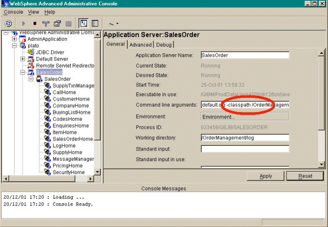Click the SupplyHome bean icon
Image resolution: width=328 pixels, height=227 pixels.
tap(48, 152)
